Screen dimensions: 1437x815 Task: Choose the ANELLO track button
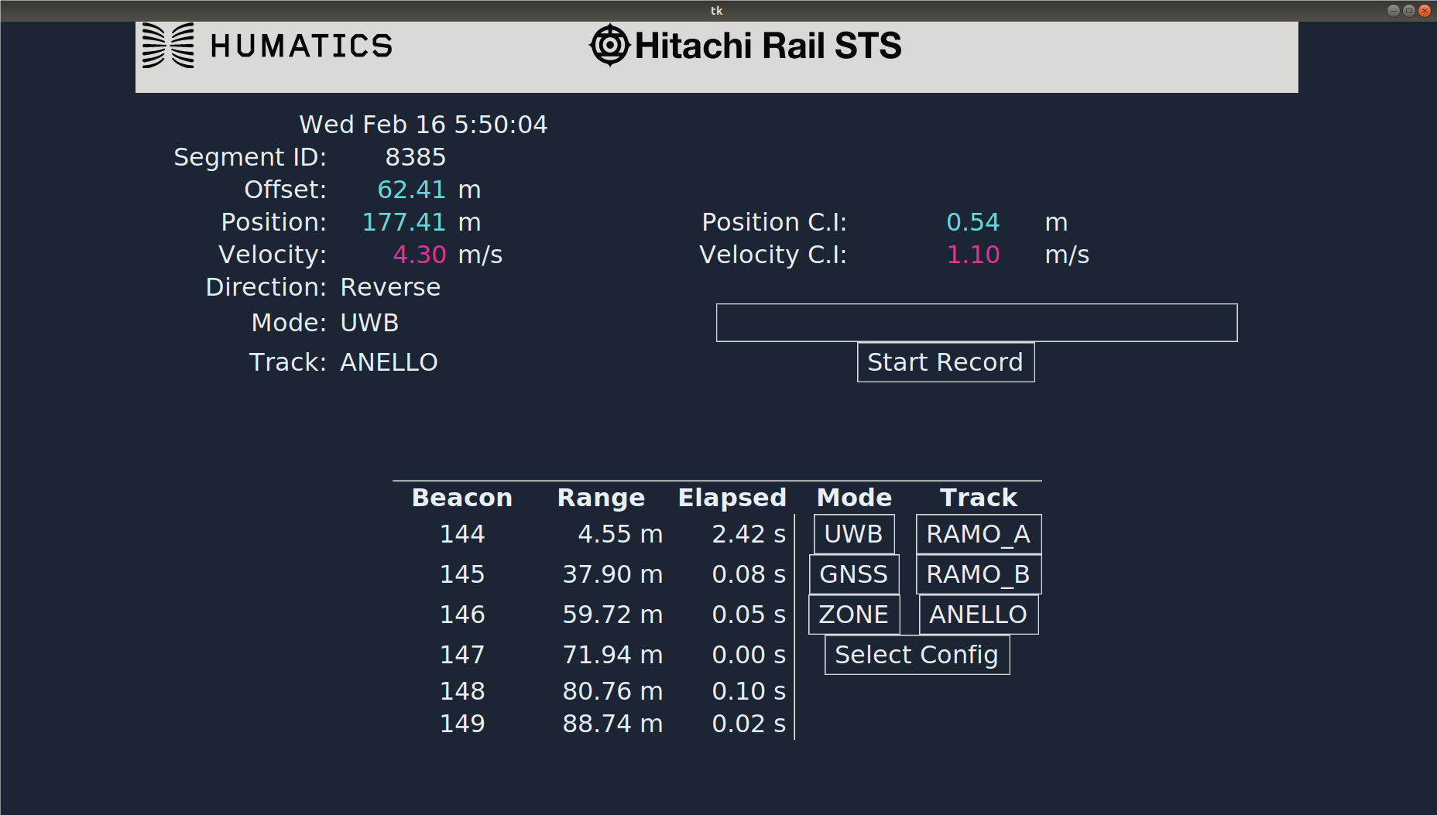tap(979, 615)
